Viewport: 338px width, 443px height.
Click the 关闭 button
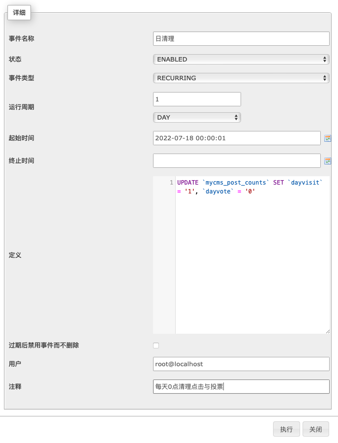click(x=315, y=429)
